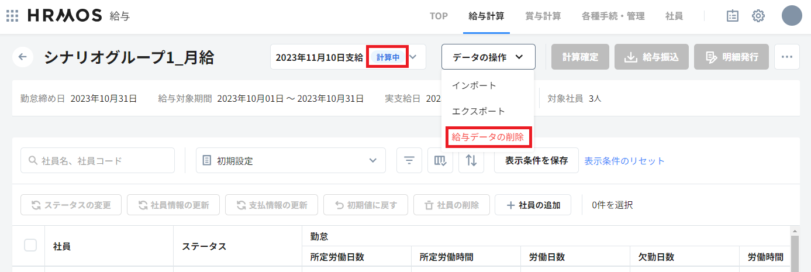The width and height of the screenshot is (811, 272).
Task: Toggle the select-all checkbox in table header
Action: pos(30,246)
